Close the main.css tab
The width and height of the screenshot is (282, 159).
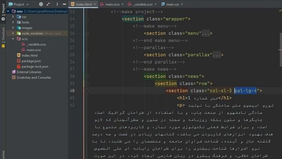(182, 4)
